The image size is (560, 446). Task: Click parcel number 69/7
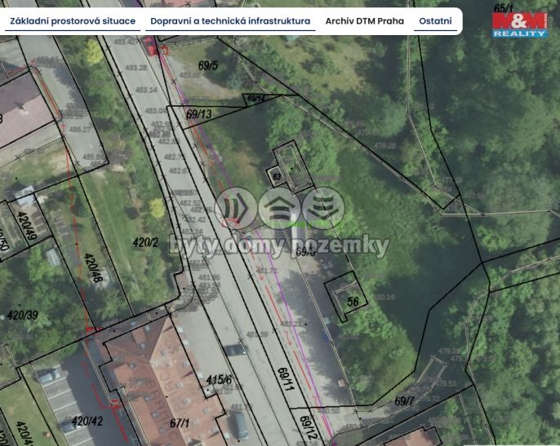tap(404, 401)
